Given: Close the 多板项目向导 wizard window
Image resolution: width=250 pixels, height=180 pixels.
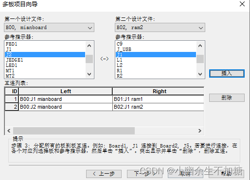Looking at the screenshot, I should point(242,4).
